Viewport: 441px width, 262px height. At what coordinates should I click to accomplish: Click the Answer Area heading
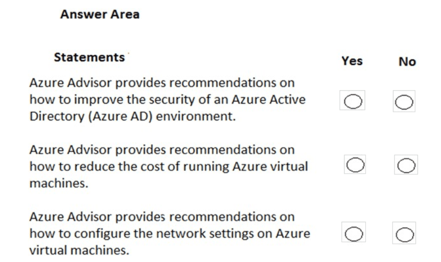(x=100, y=14)
